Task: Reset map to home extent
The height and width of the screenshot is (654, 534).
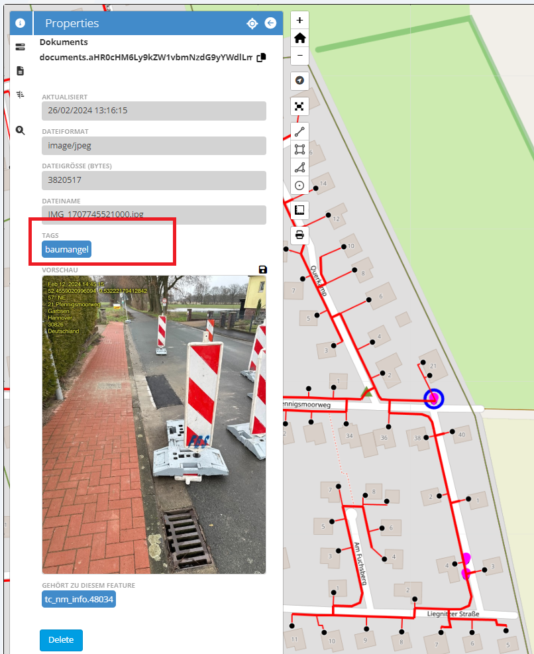Action: 300,38
